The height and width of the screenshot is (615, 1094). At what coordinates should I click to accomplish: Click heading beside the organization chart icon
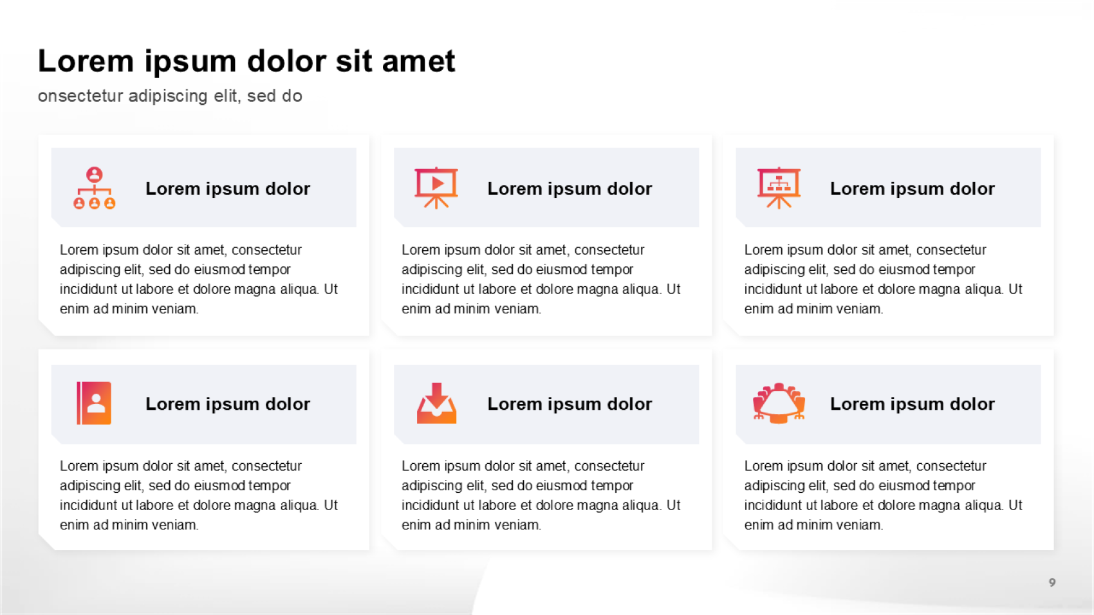(228, 188)
